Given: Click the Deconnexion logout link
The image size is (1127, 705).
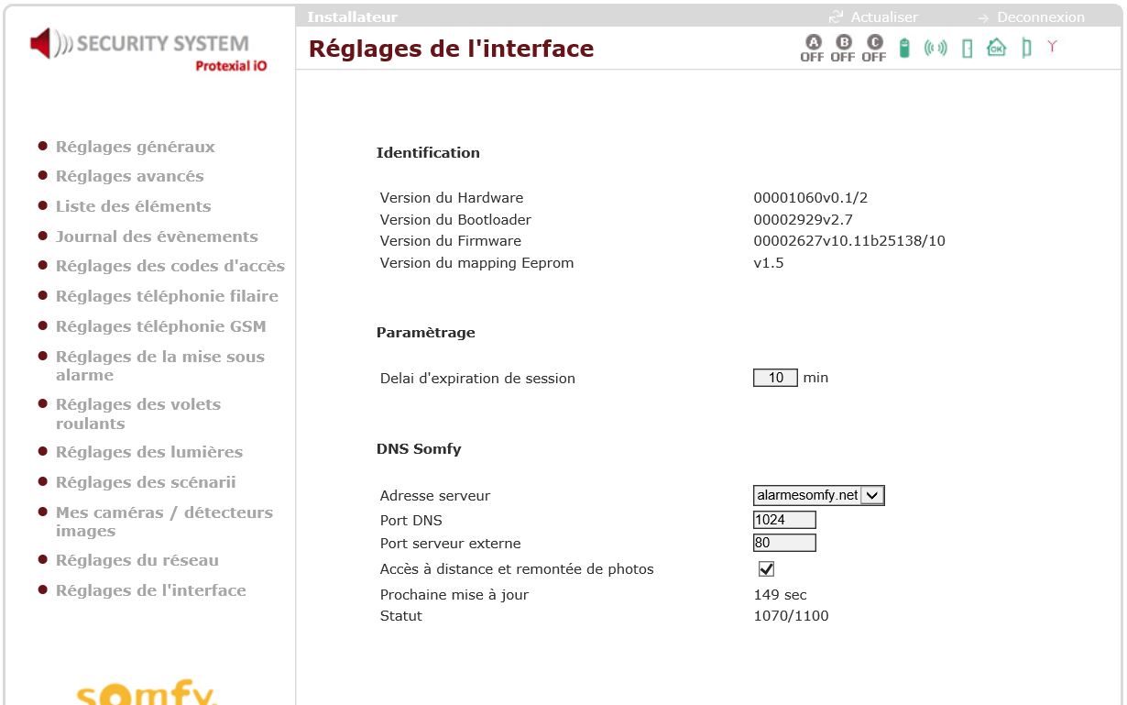Looking at the screenshot, I should (x=1040, y=17).
